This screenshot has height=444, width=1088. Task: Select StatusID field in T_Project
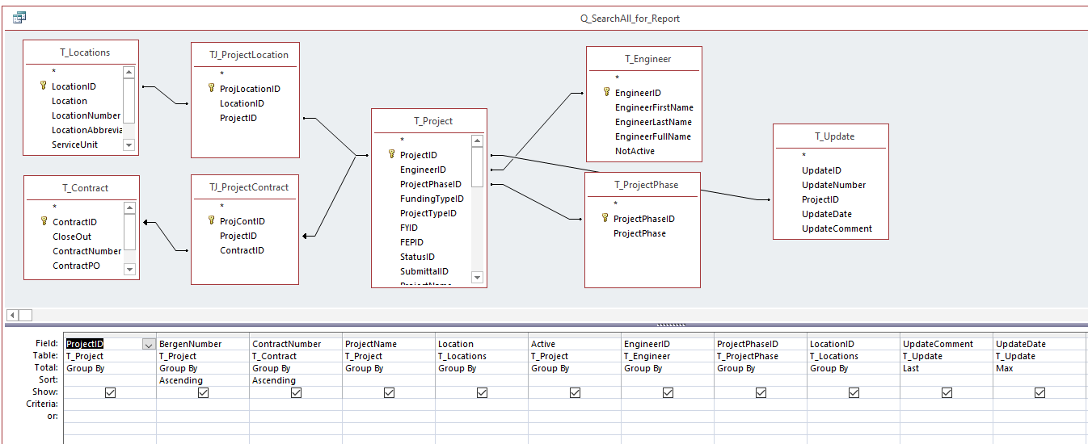coord(417,257)
